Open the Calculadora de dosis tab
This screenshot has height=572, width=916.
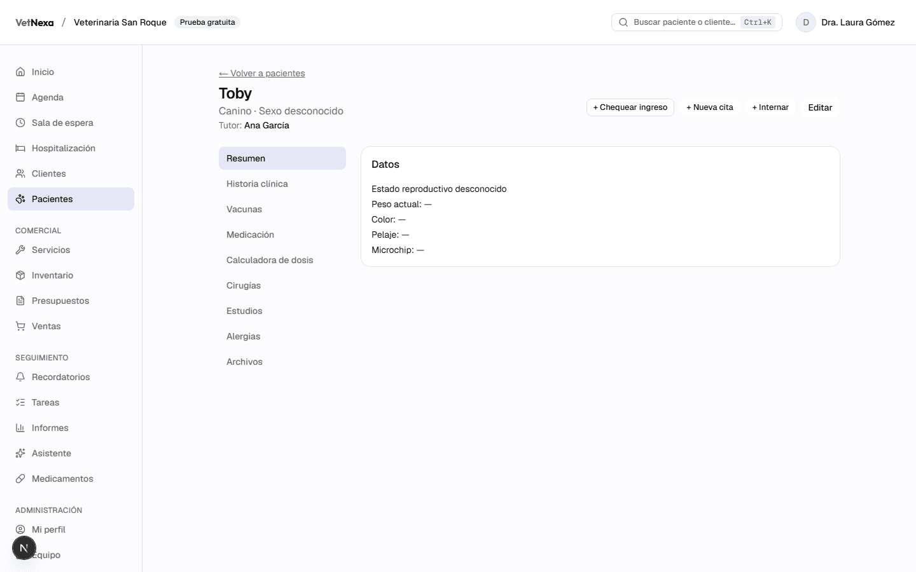pos(282,260)
